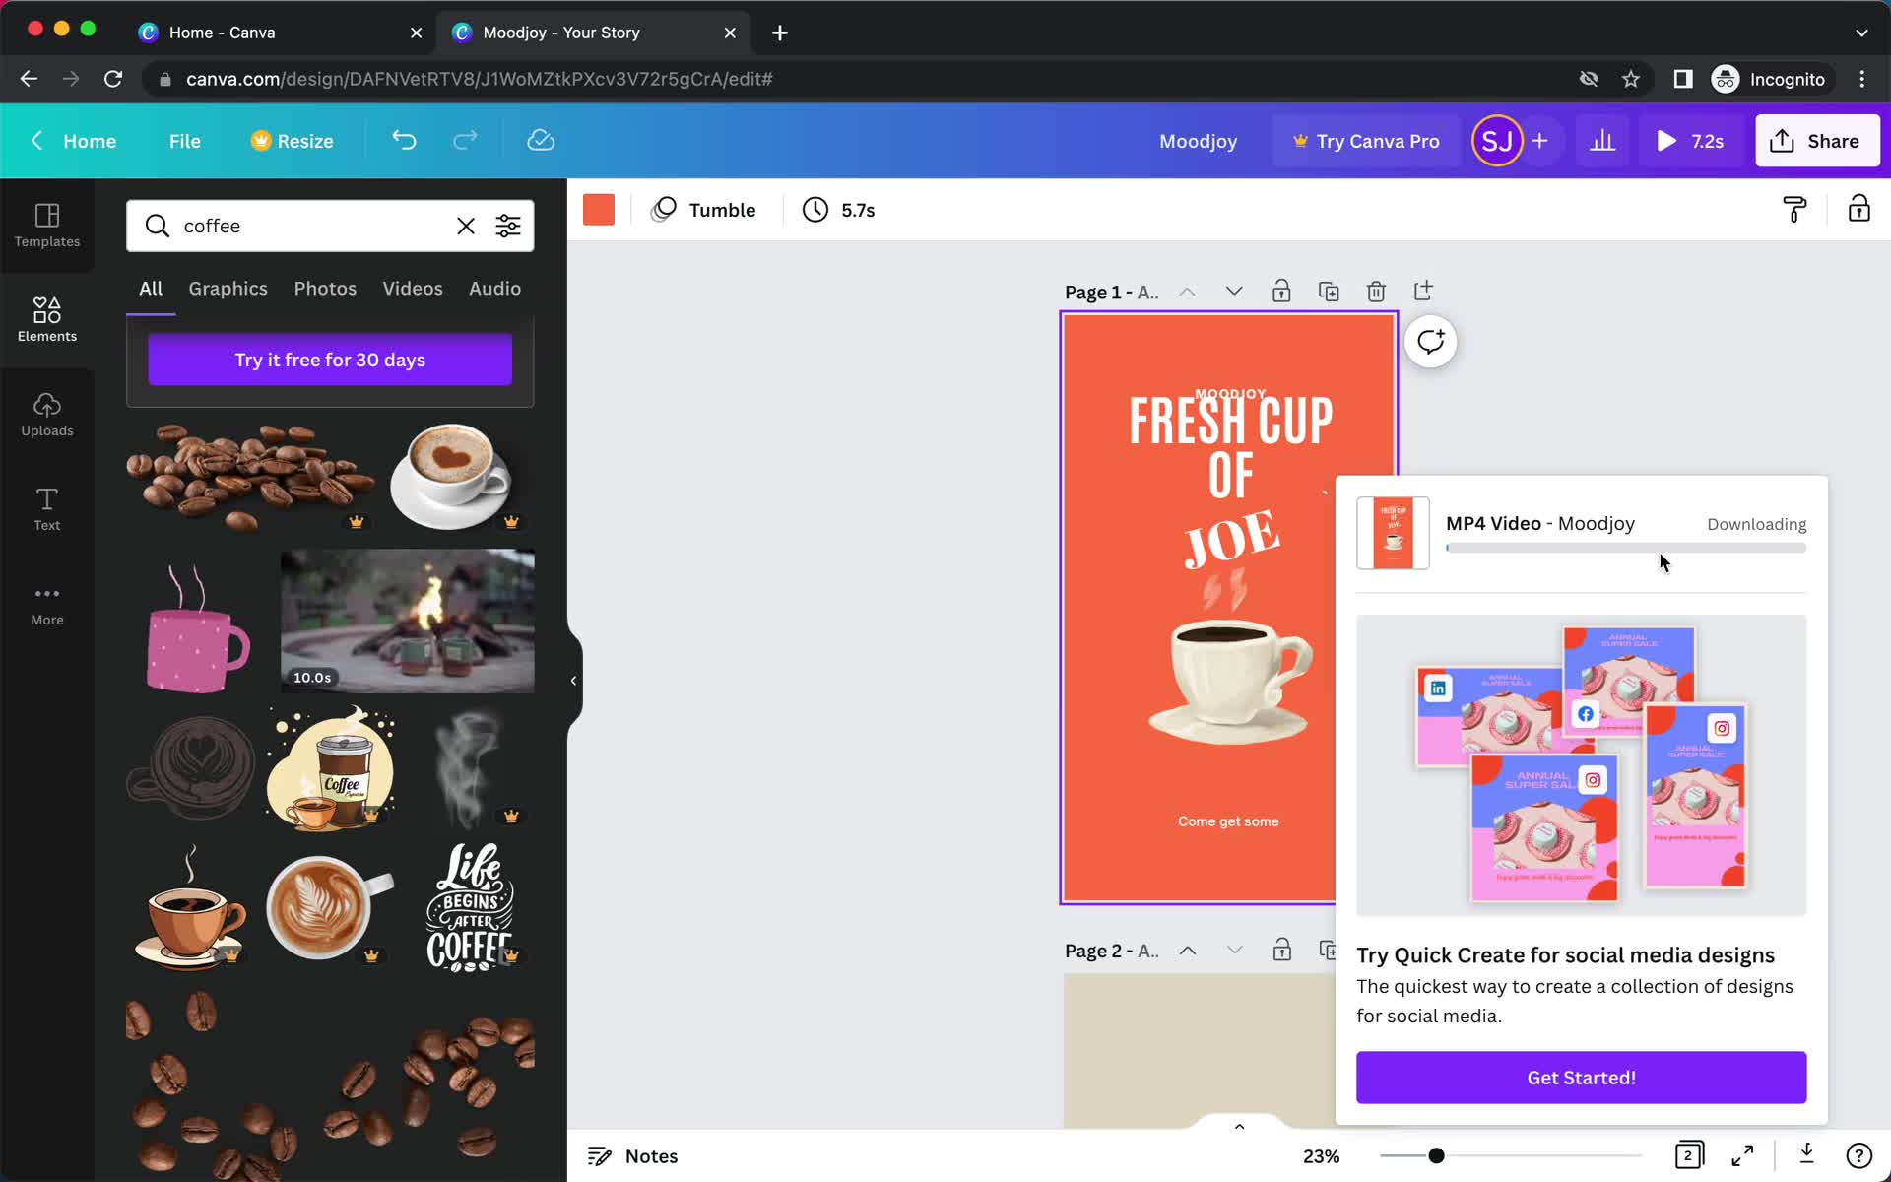The width and height of the screenshot is (1891, 1182).
Task: Click the coffee latte art thumbnail
Action: pyautogui.click(x=331, y=903)
